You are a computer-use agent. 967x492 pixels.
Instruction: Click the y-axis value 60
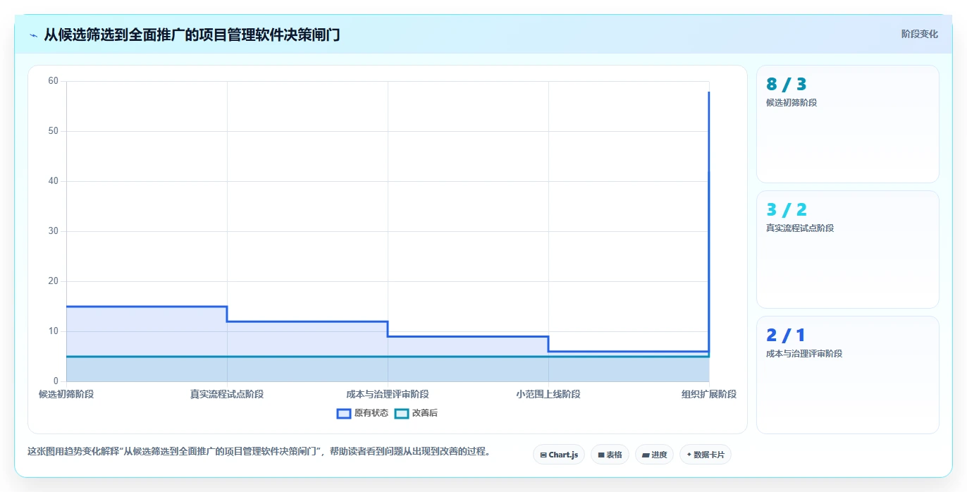coord(53,81)
